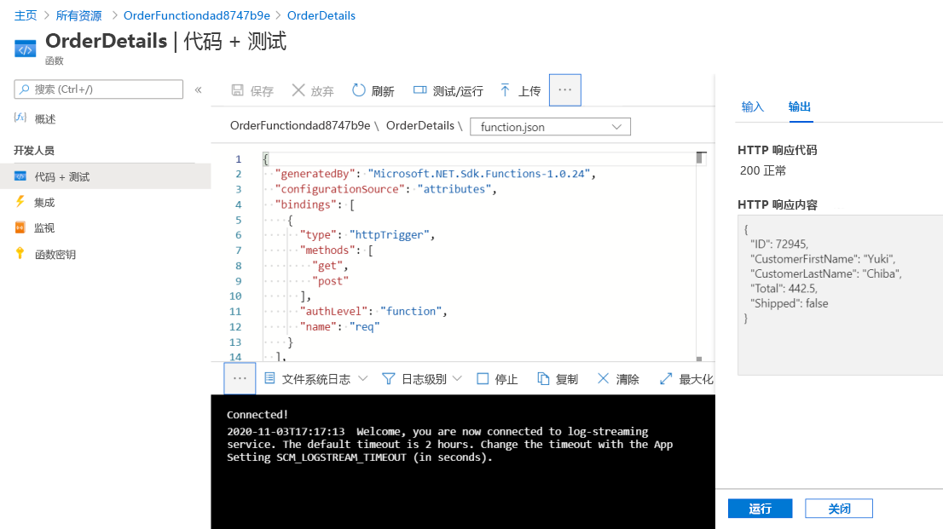Click the OrderDetails function code icon in header
The image size is (943, 529).
(26, 50)
